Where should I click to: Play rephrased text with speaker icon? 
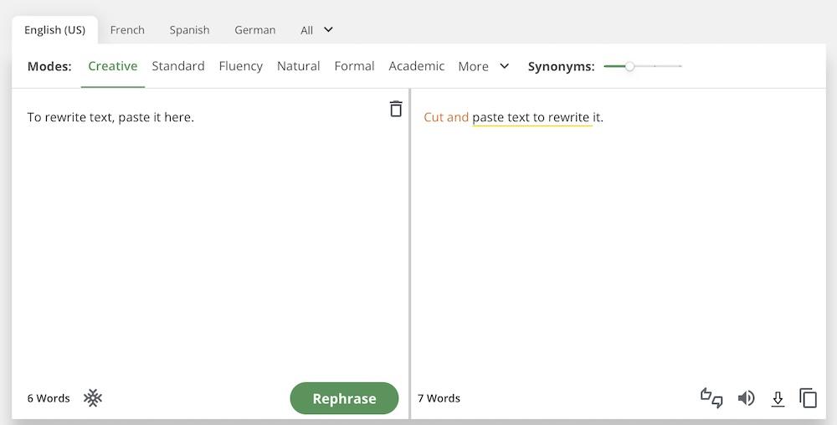[746, 398]
